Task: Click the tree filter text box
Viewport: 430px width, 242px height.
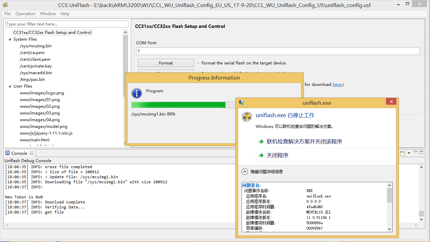Action: (x=67, y=24)
